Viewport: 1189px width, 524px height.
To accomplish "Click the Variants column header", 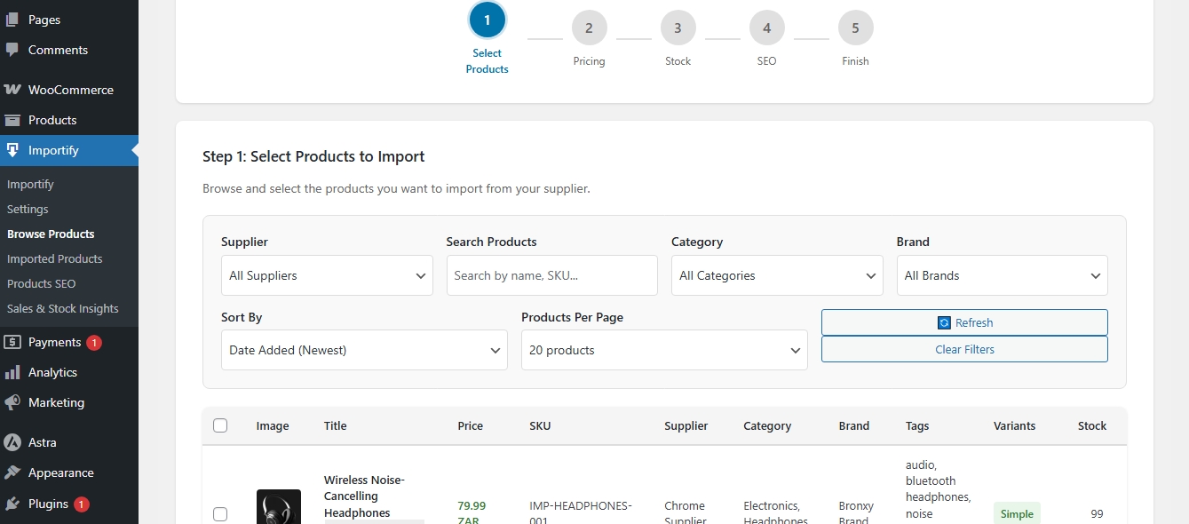I will click(1014, 425).
